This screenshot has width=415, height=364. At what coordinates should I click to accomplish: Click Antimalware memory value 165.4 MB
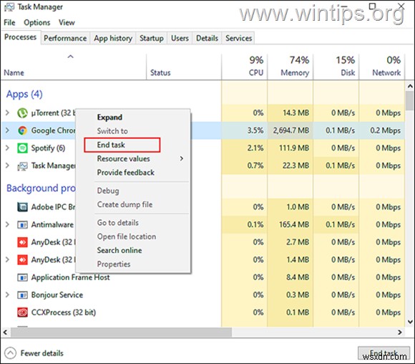(294, 224)
